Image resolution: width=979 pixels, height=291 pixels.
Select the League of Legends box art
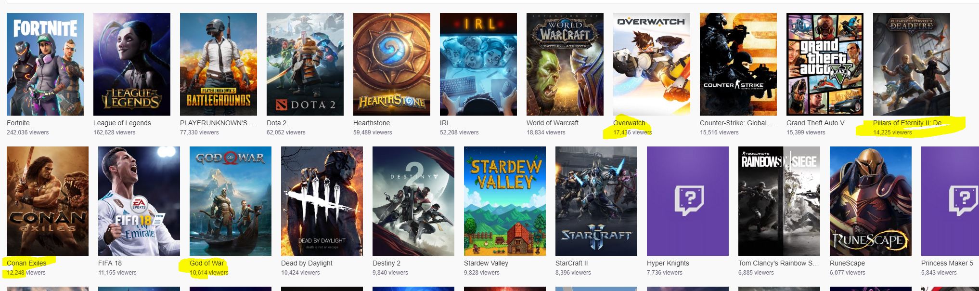click(132, 64)
